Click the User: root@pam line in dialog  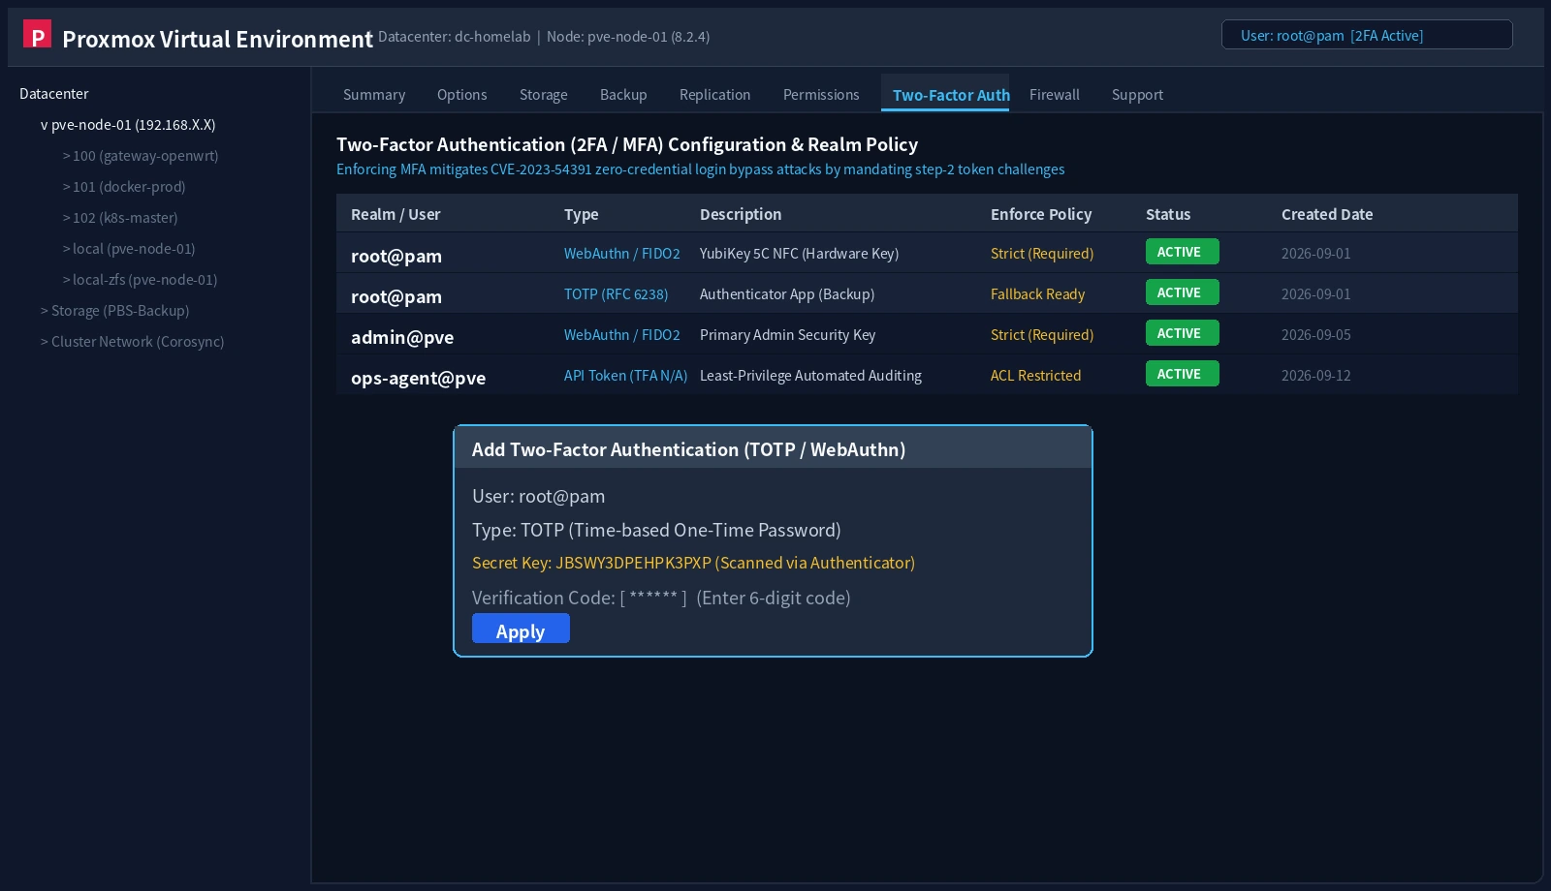coord(538,496)
